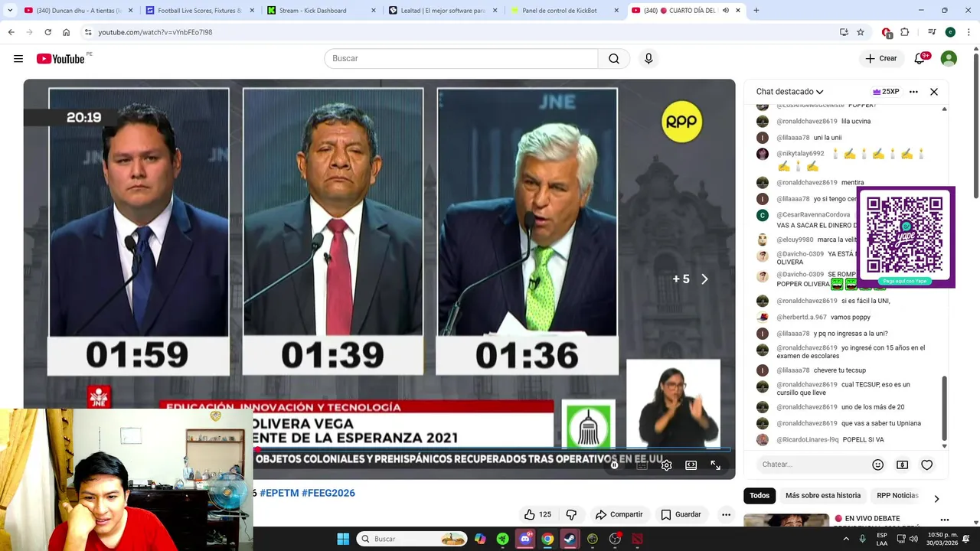This screenshot has height=551, width=980.
Task: Open the #EPETM hashtag link
Action: pyautogui.click(x=279, y=493)
